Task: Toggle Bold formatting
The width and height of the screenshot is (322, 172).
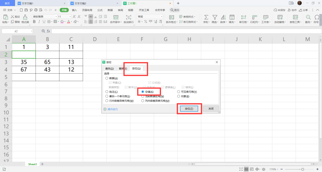Action: coord(34,22)
